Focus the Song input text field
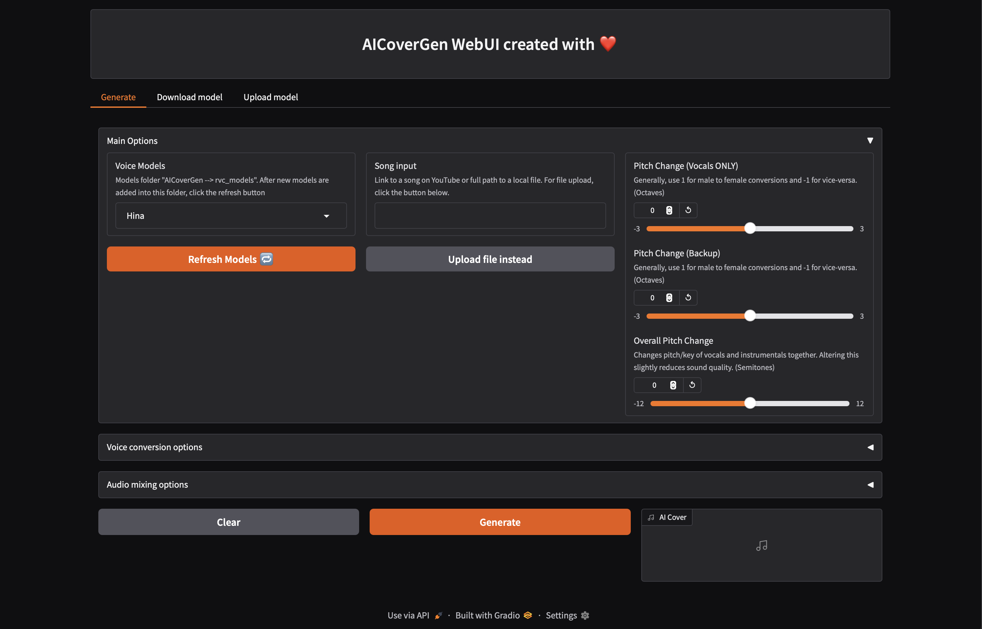The width and height of the screenshot is (982, 629). 490,216
